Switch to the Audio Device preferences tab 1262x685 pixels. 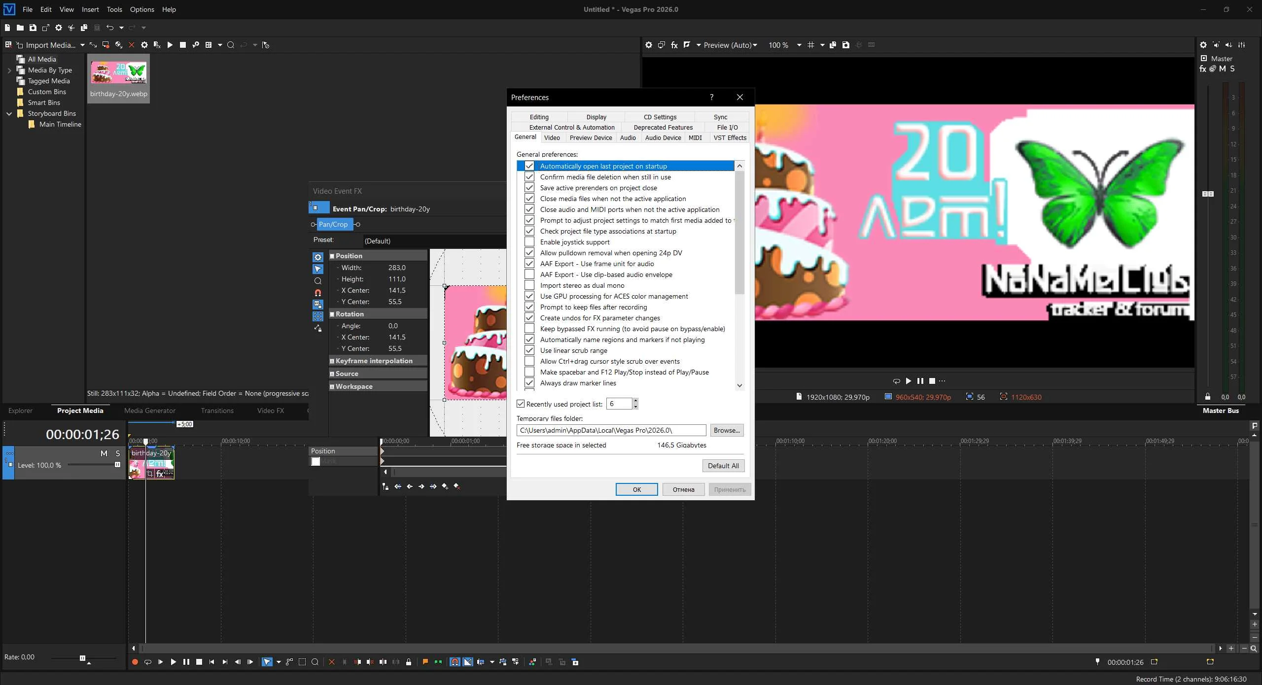pyautogui.click(x=663, y=138)
